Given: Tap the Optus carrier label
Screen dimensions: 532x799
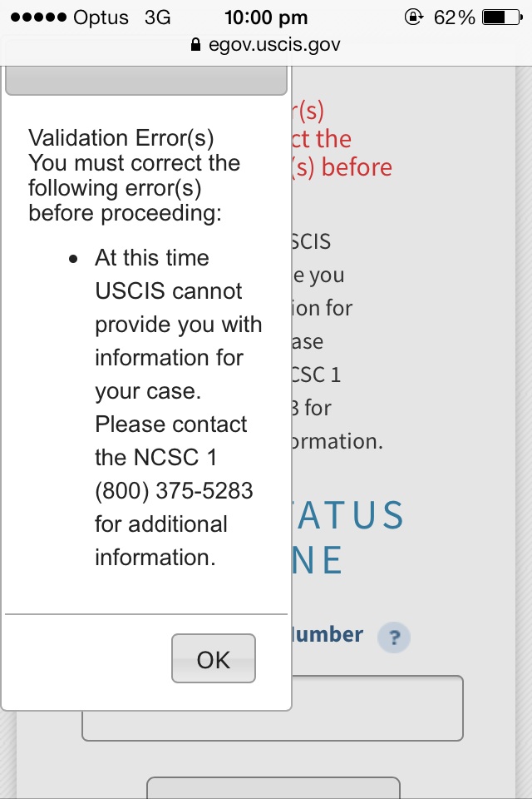Looking at the screenshot, I should pyautogui.click(x=101, y=17).
